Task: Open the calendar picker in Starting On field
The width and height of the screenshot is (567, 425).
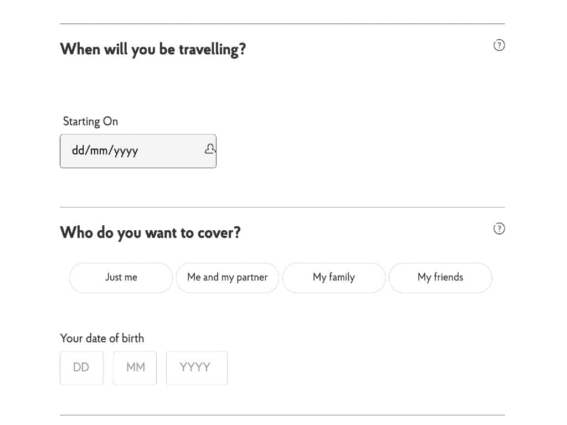Action: (x=210, y=149)
